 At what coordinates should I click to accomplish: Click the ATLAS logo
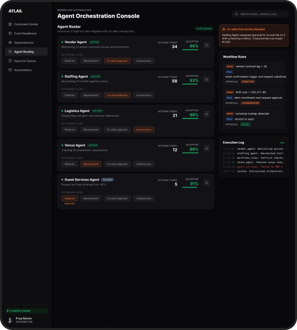point(15,11)
